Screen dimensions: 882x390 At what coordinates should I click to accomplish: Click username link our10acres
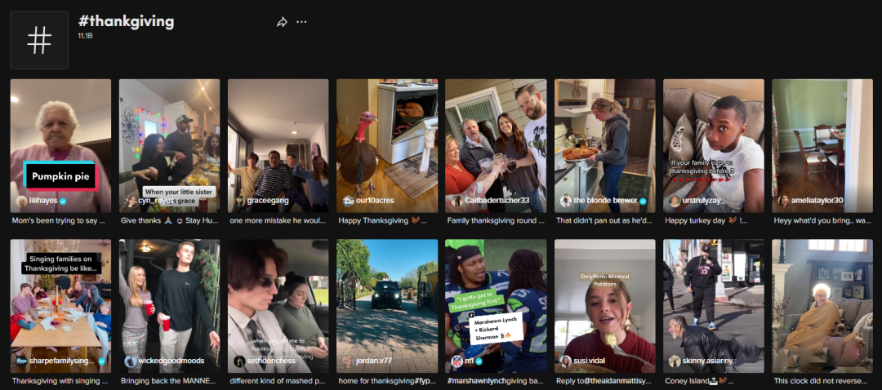point(375,202)
